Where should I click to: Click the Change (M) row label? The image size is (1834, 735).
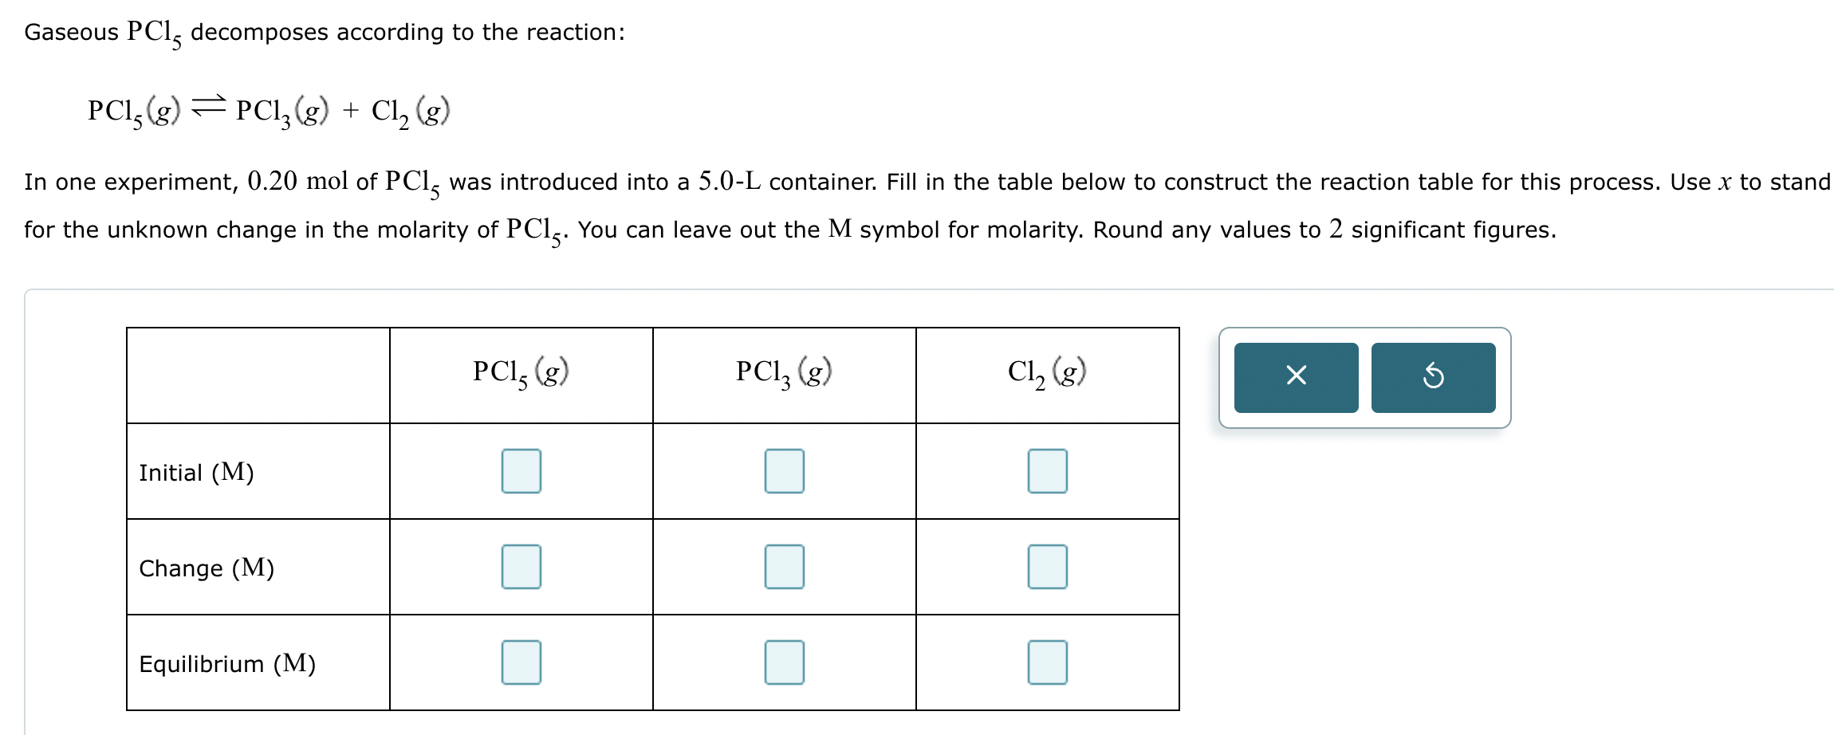(206, 569)
